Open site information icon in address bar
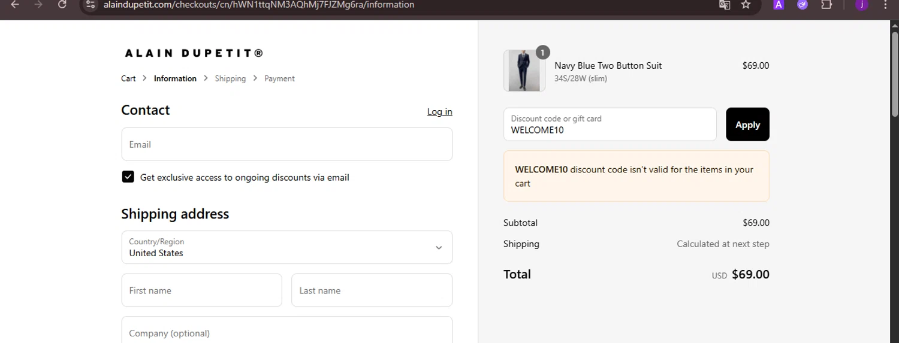This screenshot has height=343, width=899. click(x=90, y=4)
